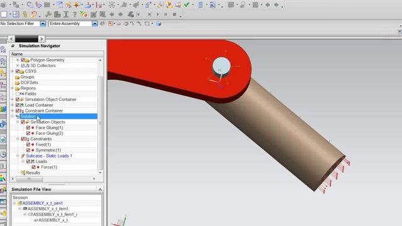Collapse the Simulation File View panel
The image size is (402, 226).
pyautogui.click(x=100, y=190)
